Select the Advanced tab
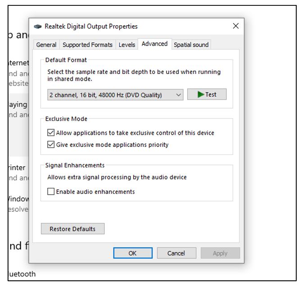This screenshot has width=307, height=287. pyautogui.click(x=155, y=44)
